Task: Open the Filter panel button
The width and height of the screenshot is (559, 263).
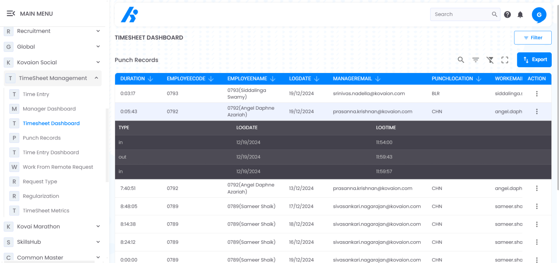Action: point(532,37)
